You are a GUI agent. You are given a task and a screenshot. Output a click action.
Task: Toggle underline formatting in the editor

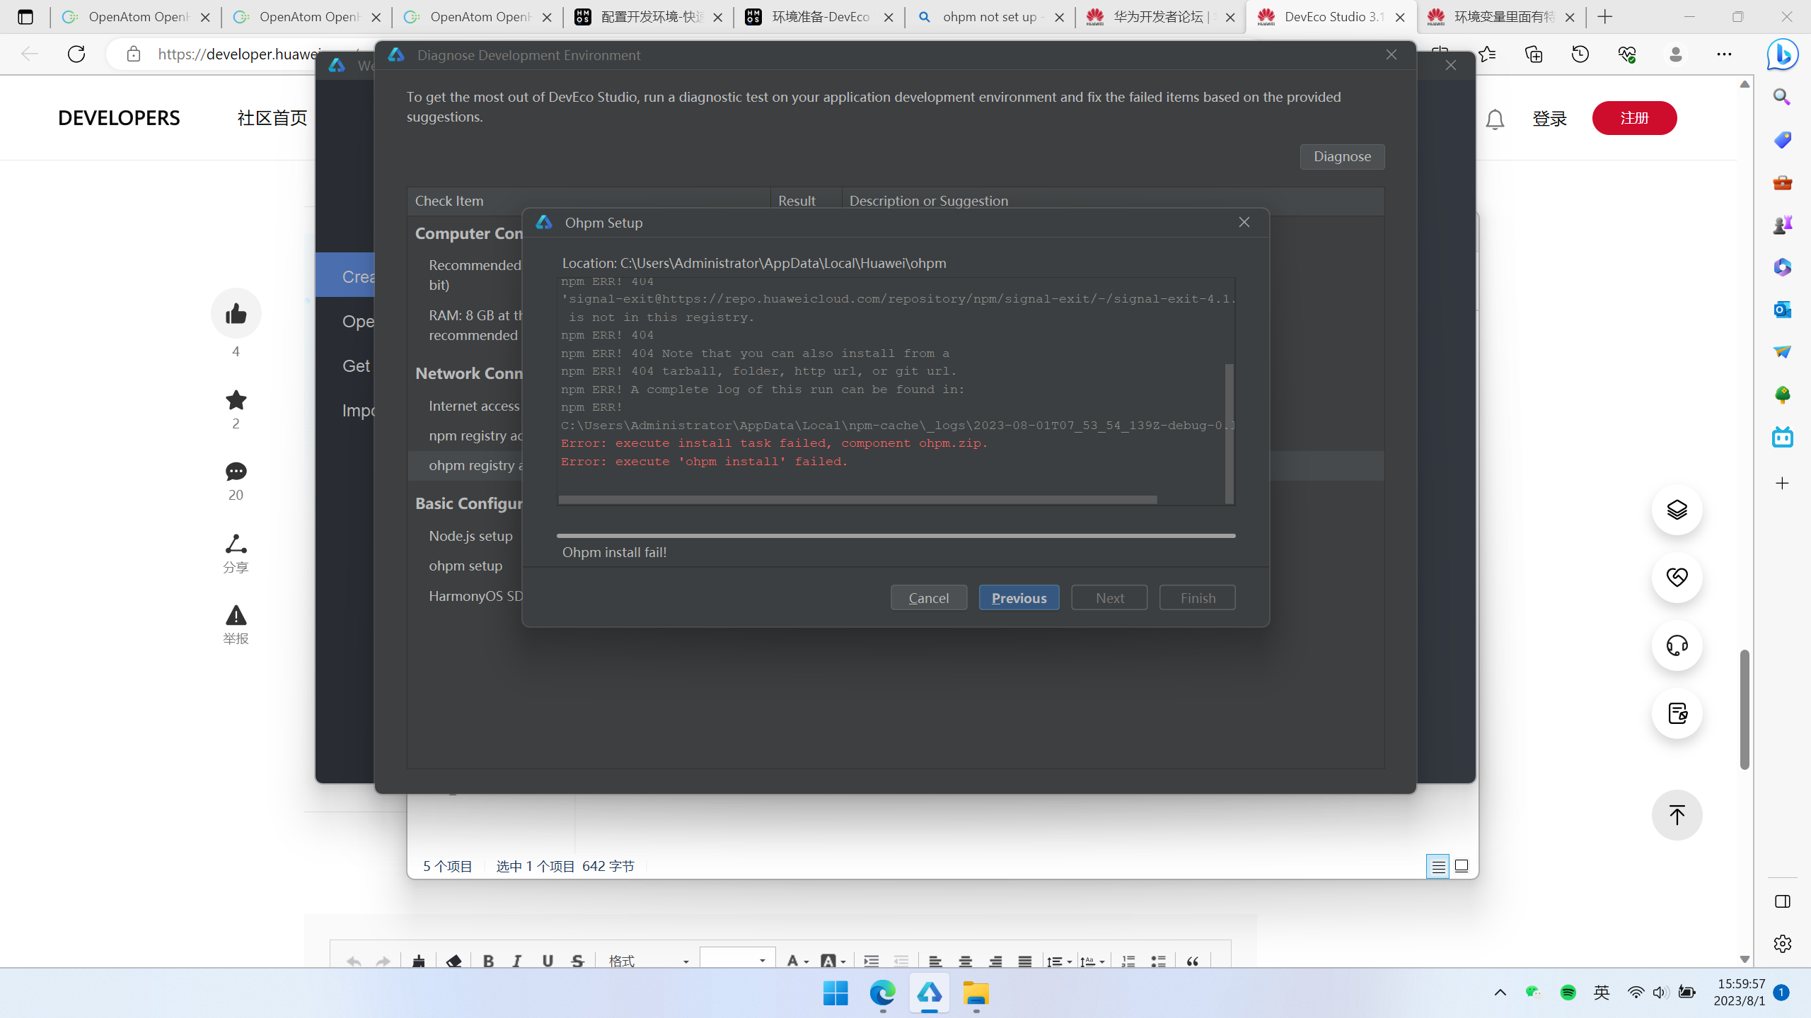[547, 961]
